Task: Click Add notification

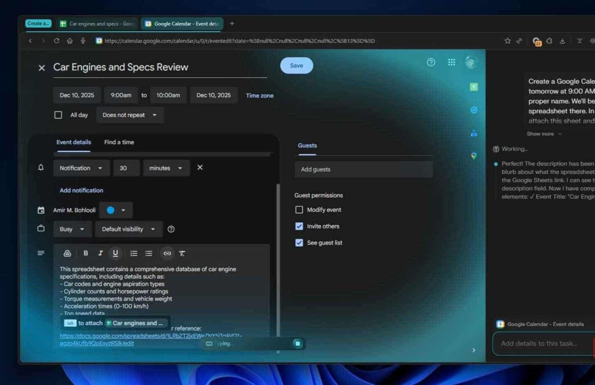Action: (x=81, y=190)
